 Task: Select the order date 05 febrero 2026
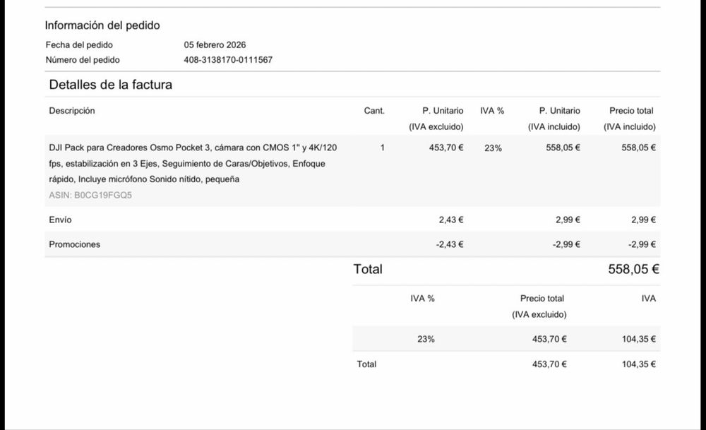click(x=215, y=45)
